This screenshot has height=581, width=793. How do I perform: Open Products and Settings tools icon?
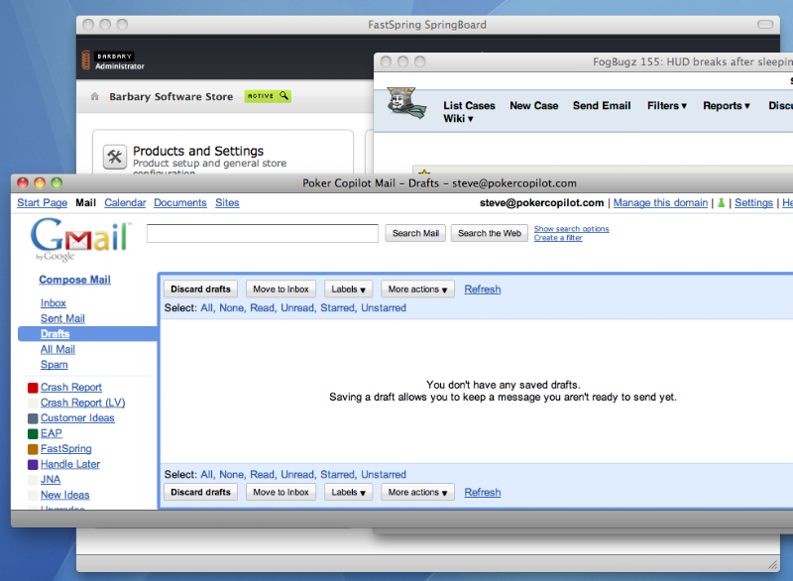pos(115,157)
